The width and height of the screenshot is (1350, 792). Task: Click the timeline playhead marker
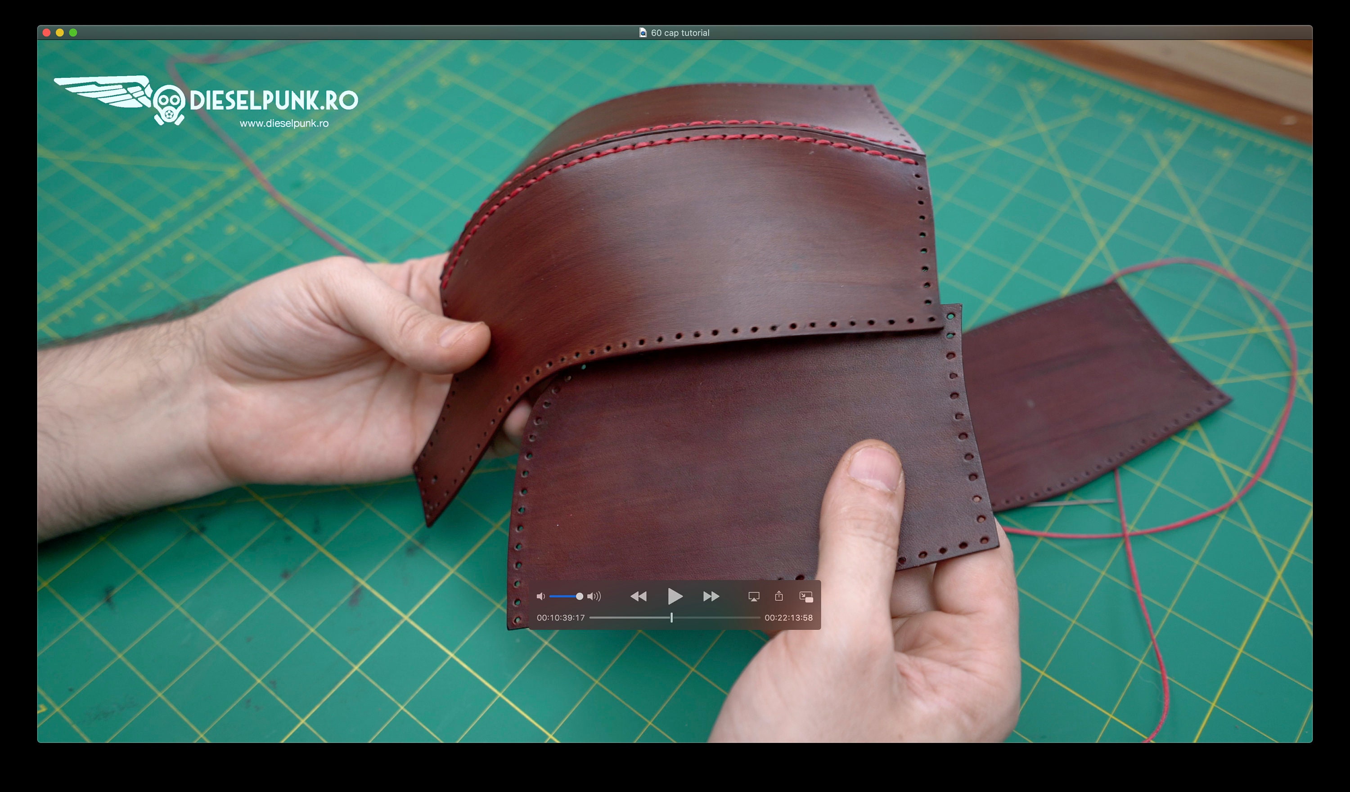pyautogui.click(x=671, y=617)
